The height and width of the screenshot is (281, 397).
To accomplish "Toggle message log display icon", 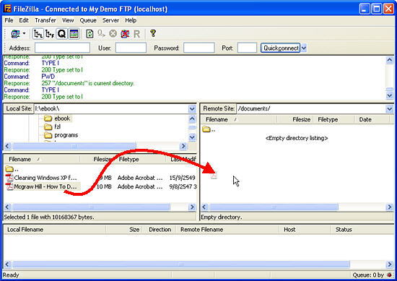I will point(74,34).
